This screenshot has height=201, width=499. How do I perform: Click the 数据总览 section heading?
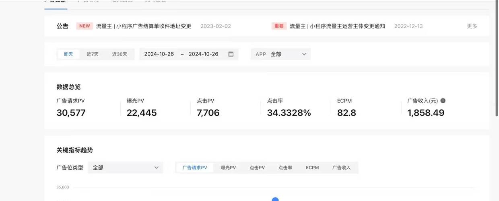pos(69,87)
